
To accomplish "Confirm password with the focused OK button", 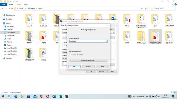I will coord(74,67).
